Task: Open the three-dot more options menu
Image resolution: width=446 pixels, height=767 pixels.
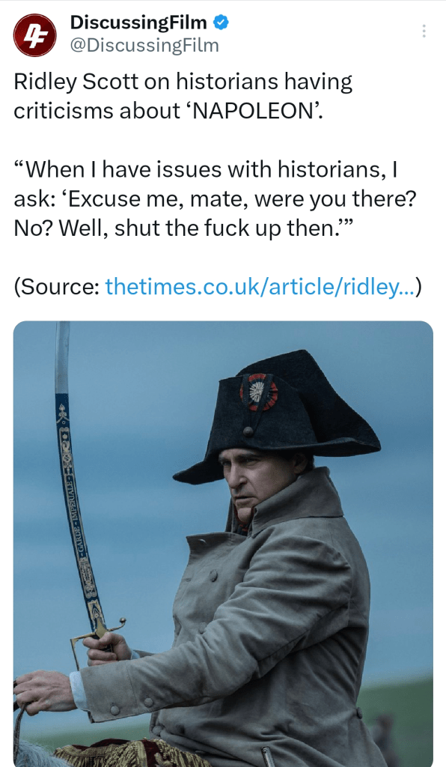Action: click(424, 31)
